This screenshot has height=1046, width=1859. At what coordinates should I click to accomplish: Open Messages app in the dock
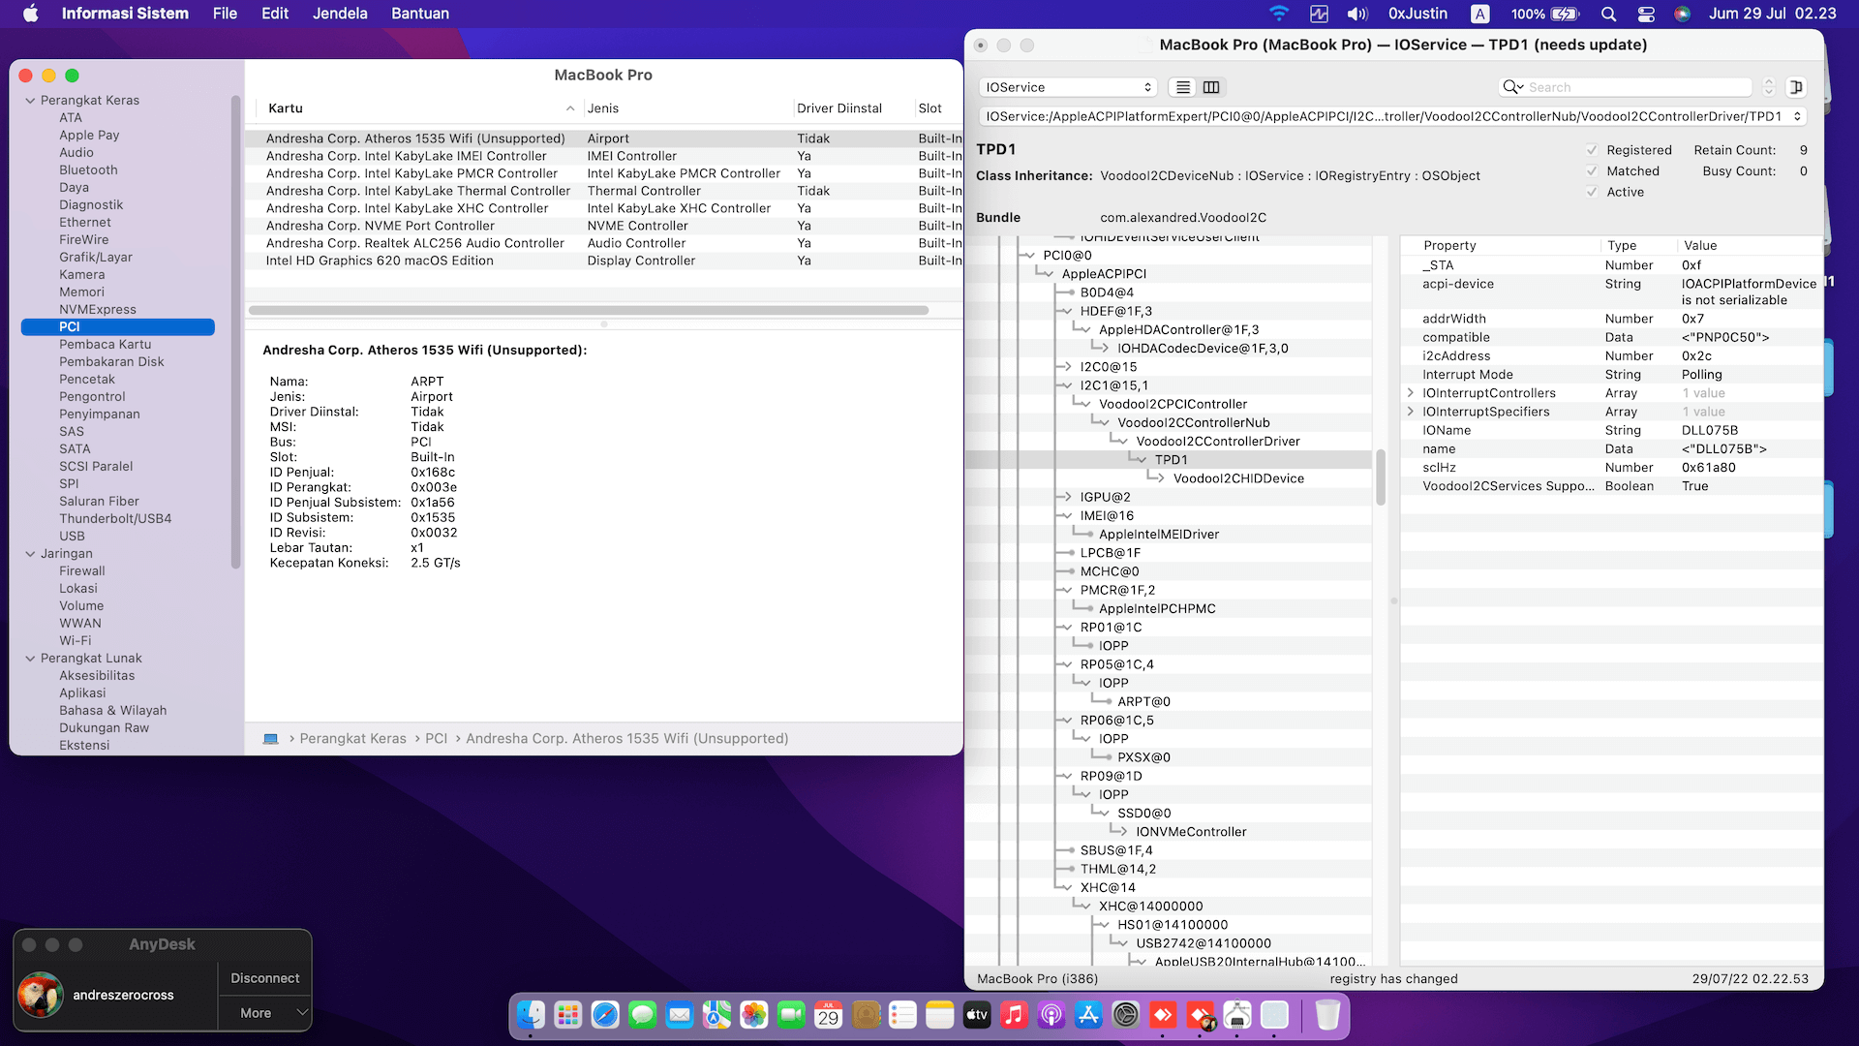coord(643,1015)
